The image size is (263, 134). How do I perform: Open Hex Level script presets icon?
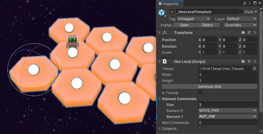249,61
